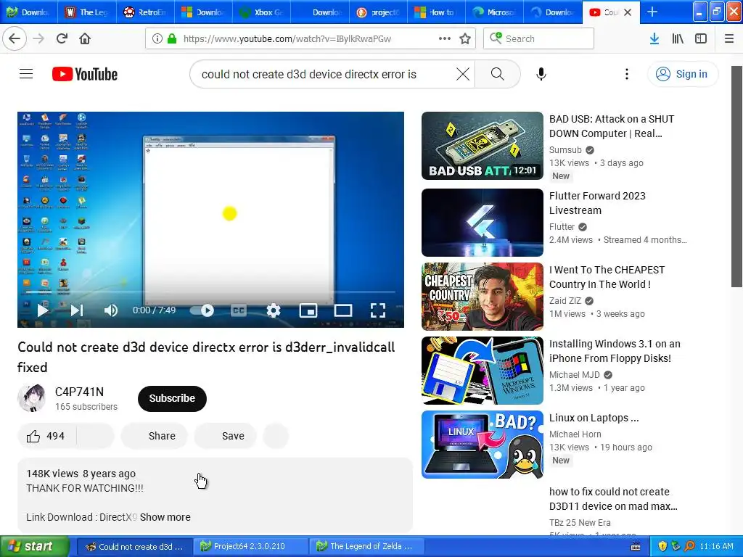The height and width of the screenshot is (557, 743).
Task: Skip to the next video
Action: 77,310
